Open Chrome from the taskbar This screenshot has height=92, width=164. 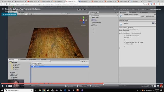pos(44,90)
